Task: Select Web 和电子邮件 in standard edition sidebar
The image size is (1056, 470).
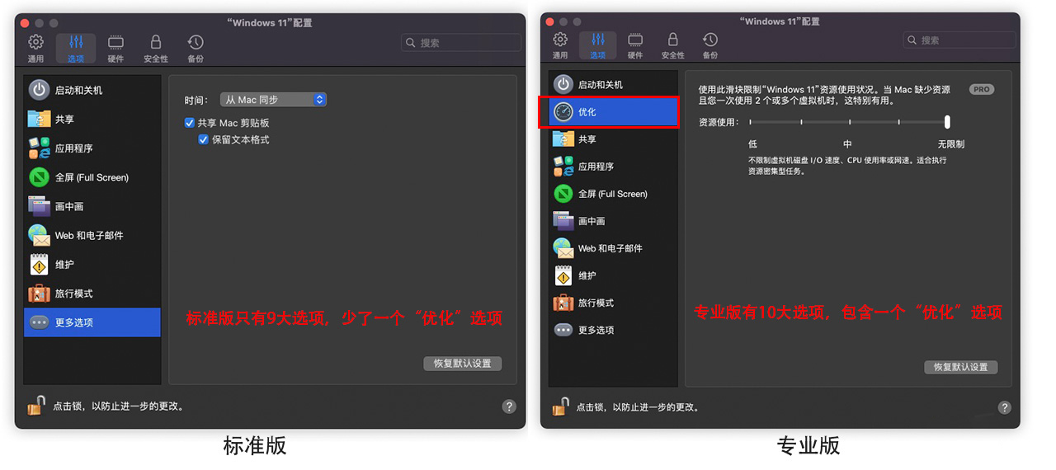Action: [x=92, y=235]
